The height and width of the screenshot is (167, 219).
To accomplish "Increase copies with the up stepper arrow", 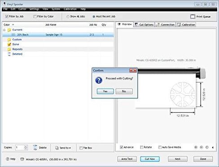I will coord(26,146).
